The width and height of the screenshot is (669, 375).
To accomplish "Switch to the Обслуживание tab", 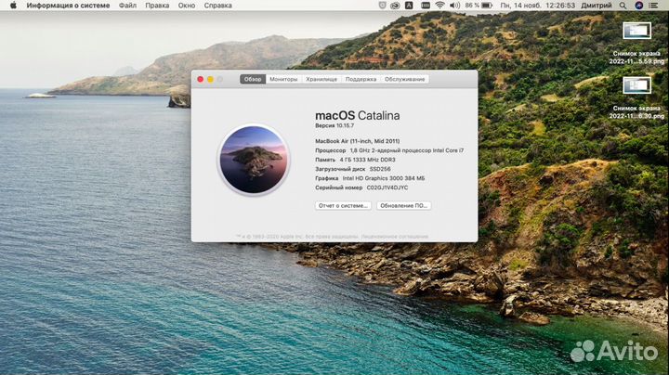I will 405,79.
